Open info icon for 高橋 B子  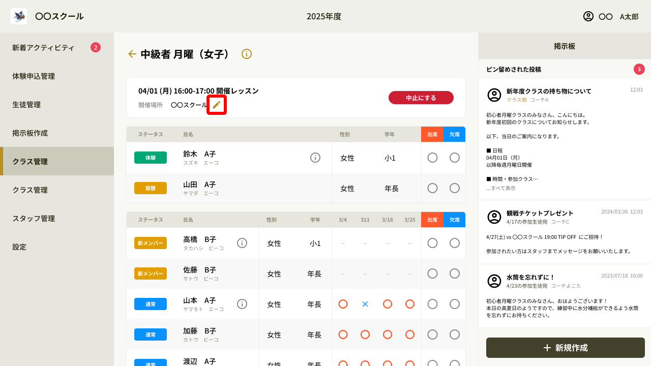click(242, 243)
